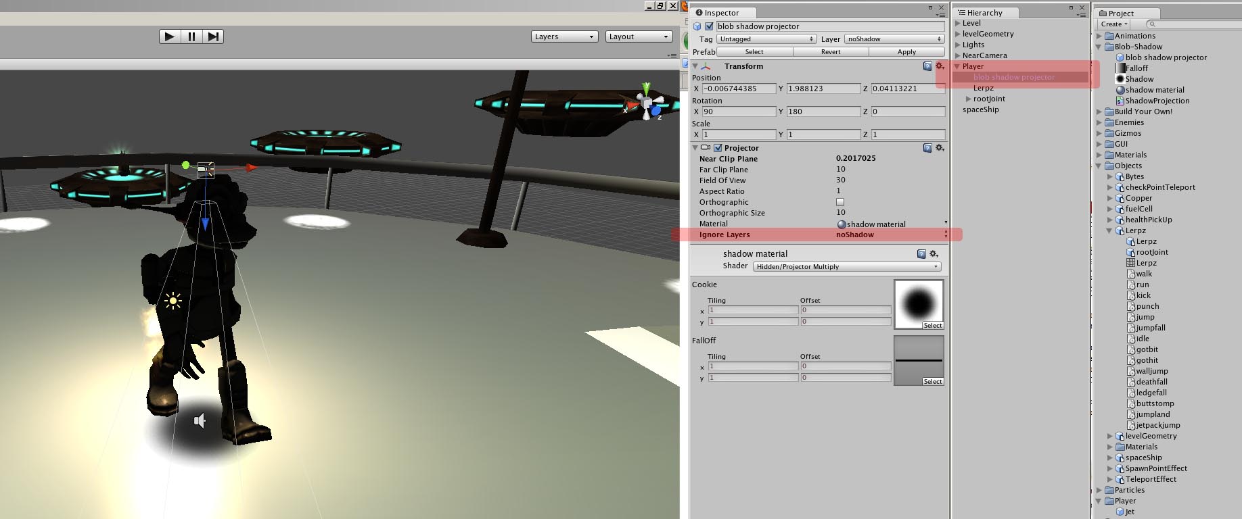Collapse the Player item in Hierarchy

tap(957, 66)
